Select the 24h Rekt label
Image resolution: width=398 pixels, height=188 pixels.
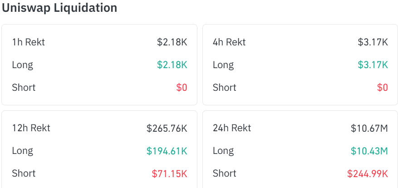click(x=232, y=128)
